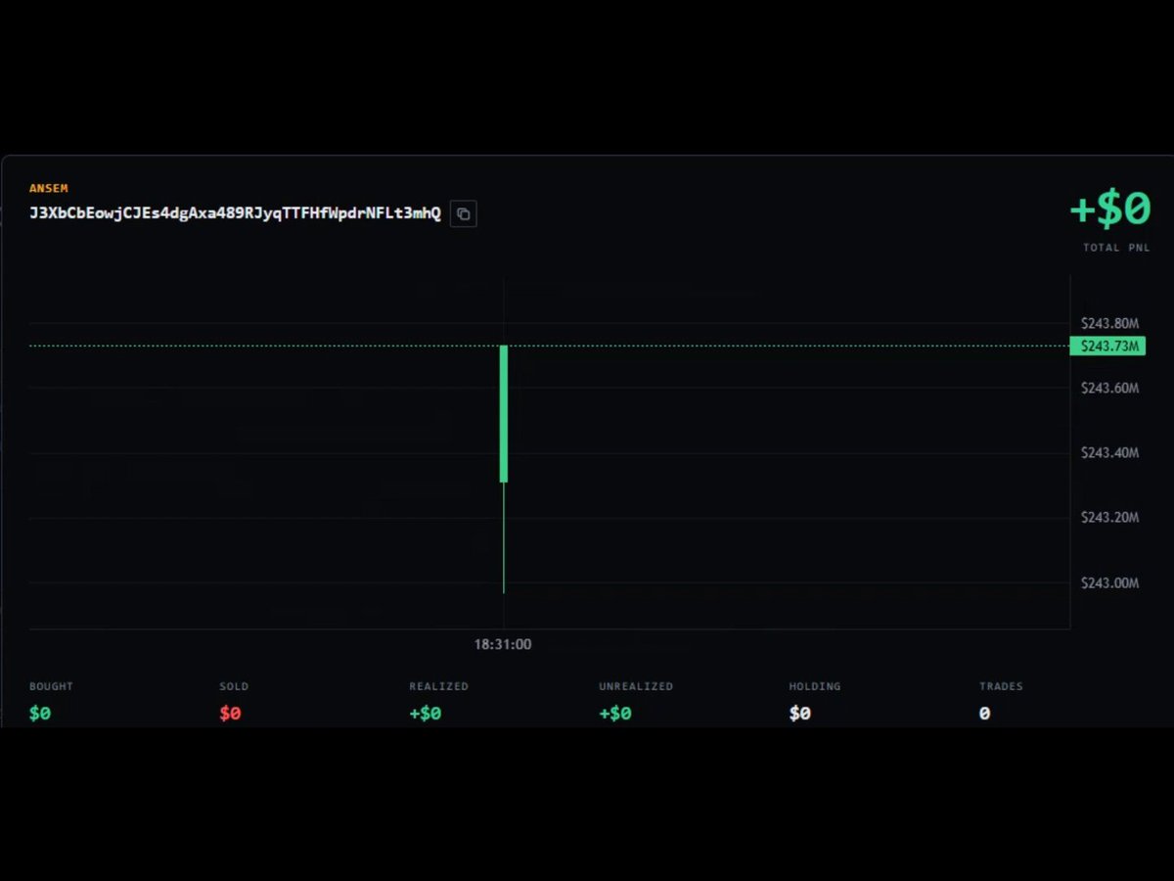Screen dimensions: 1174x881
Task: Click the $243.73M current price tag
Action: tap(1107, 346)
